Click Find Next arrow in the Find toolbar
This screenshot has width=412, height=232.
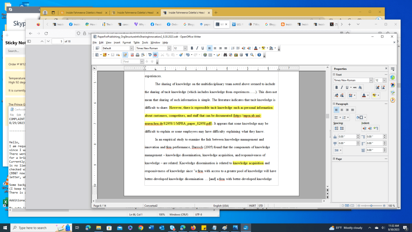coord(147,61)
